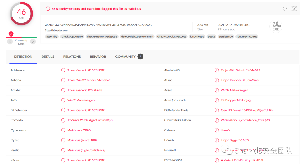Click the direct-cpu-clock-access tag
302x164 pixels.
coord(172,36)
